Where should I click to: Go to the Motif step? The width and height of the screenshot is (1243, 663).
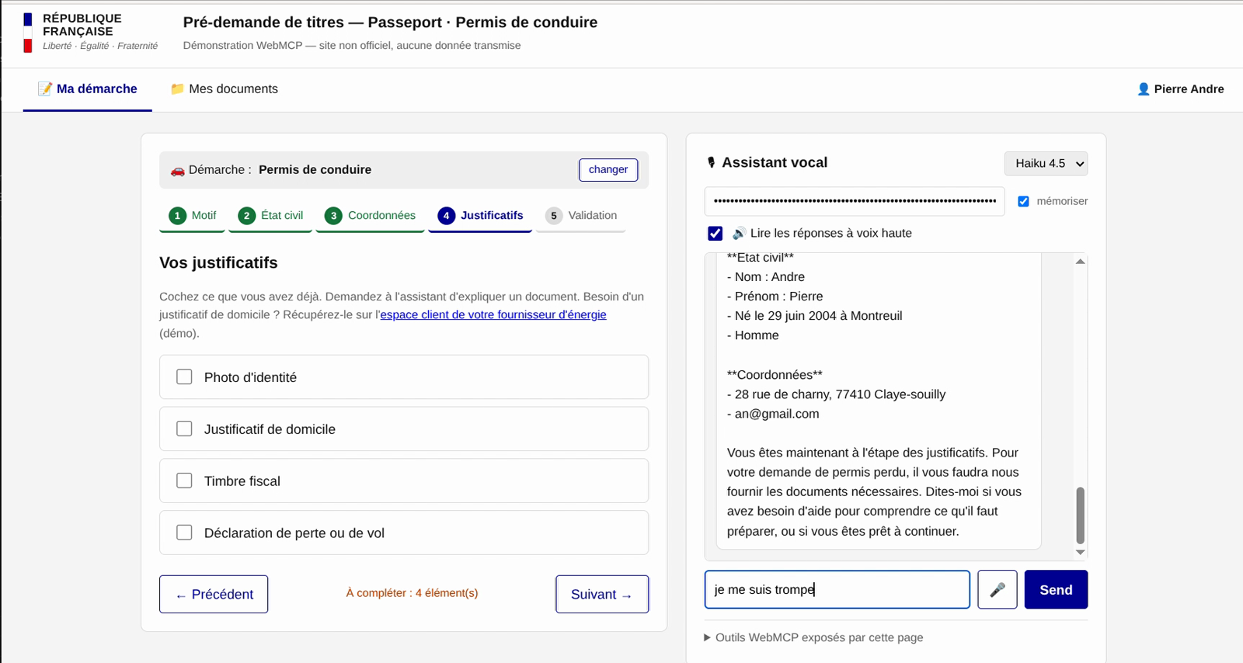click(192, 216)
